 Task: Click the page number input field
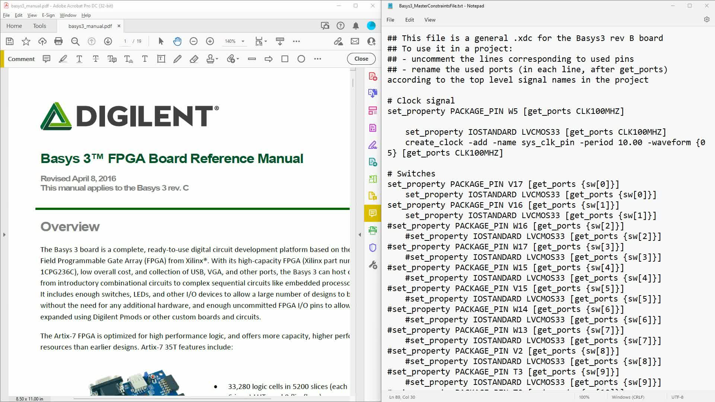125,41
